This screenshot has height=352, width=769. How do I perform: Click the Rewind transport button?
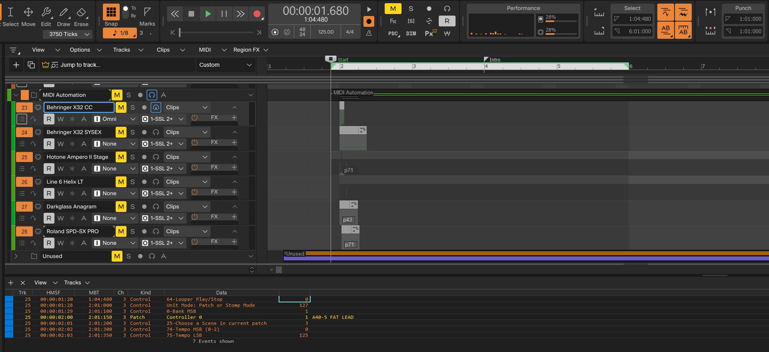tap(175, 14)
